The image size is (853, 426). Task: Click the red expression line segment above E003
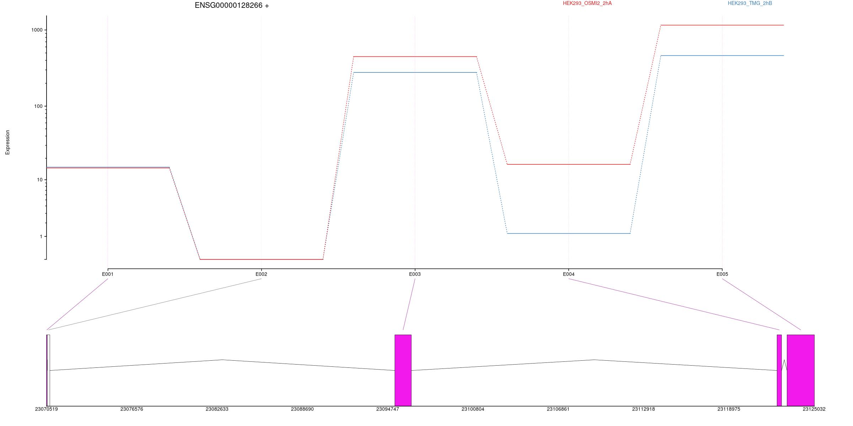pyautogui.click(x=415, y=56)
